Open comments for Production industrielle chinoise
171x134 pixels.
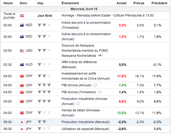point(78,104)
